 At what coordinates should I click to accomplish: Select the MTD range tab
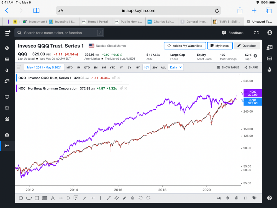tap(70, 67)
